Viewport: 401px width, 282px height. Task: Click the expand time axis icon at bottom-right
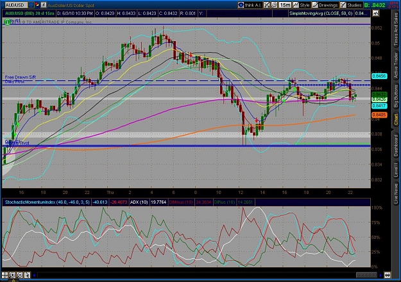tap(387, 276)
